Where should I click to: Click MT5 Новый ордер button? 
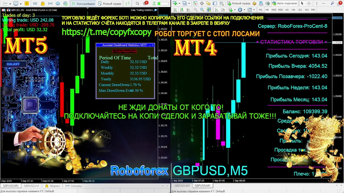(110, 4)
